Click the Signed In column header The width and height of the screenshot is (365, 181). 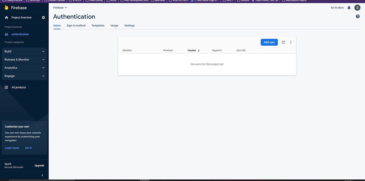point(217,50)
